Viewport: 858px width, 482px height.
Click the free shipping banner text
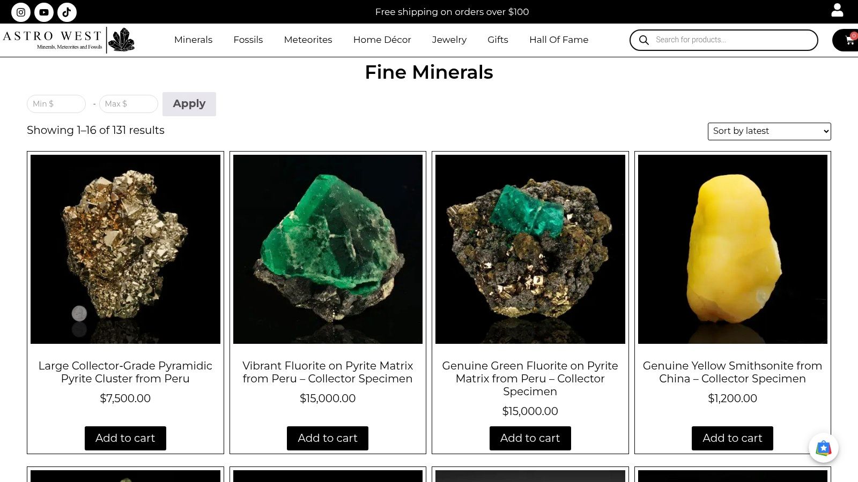point(452,12)
